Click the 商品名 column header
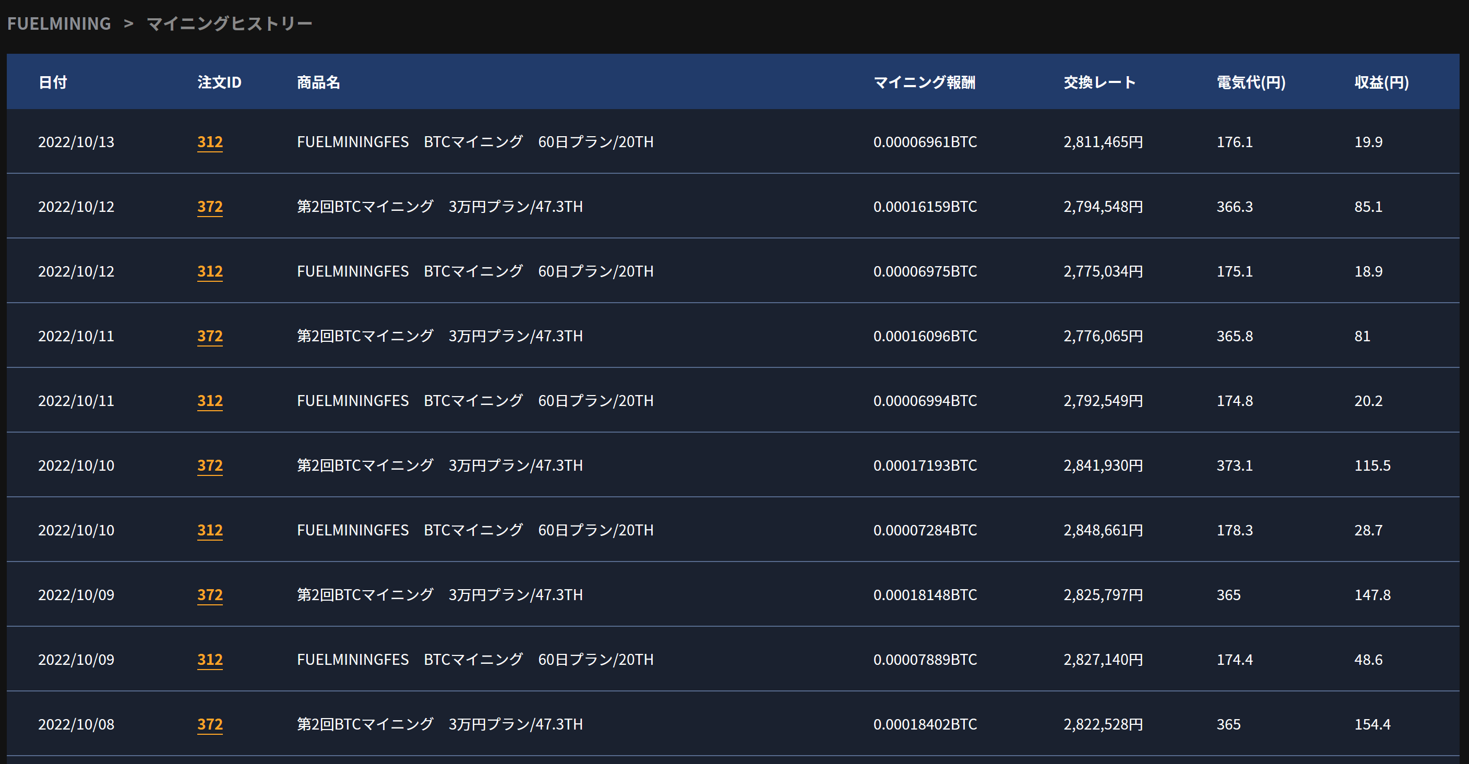Image resolution: width=1469 pixels, height=764 pixels. pos(318,82)
